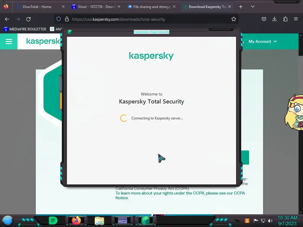Open a new browser tab
The height and width of the screenshot is (227, 303).
[241, 7]
